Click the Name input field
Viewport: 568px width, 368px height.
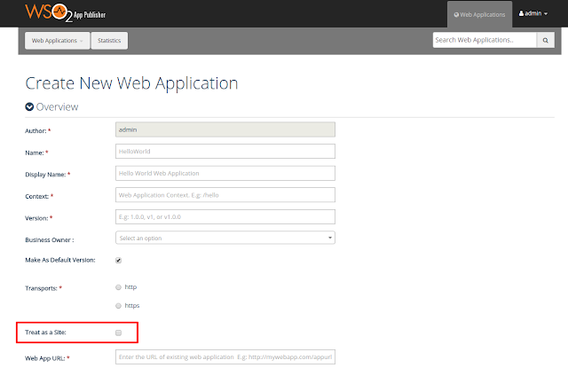click(225, 152)
